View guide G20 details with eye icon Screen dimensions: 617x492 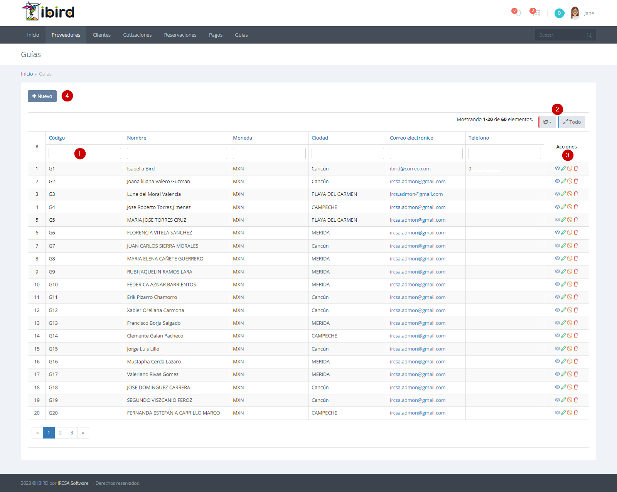point(557,413)
